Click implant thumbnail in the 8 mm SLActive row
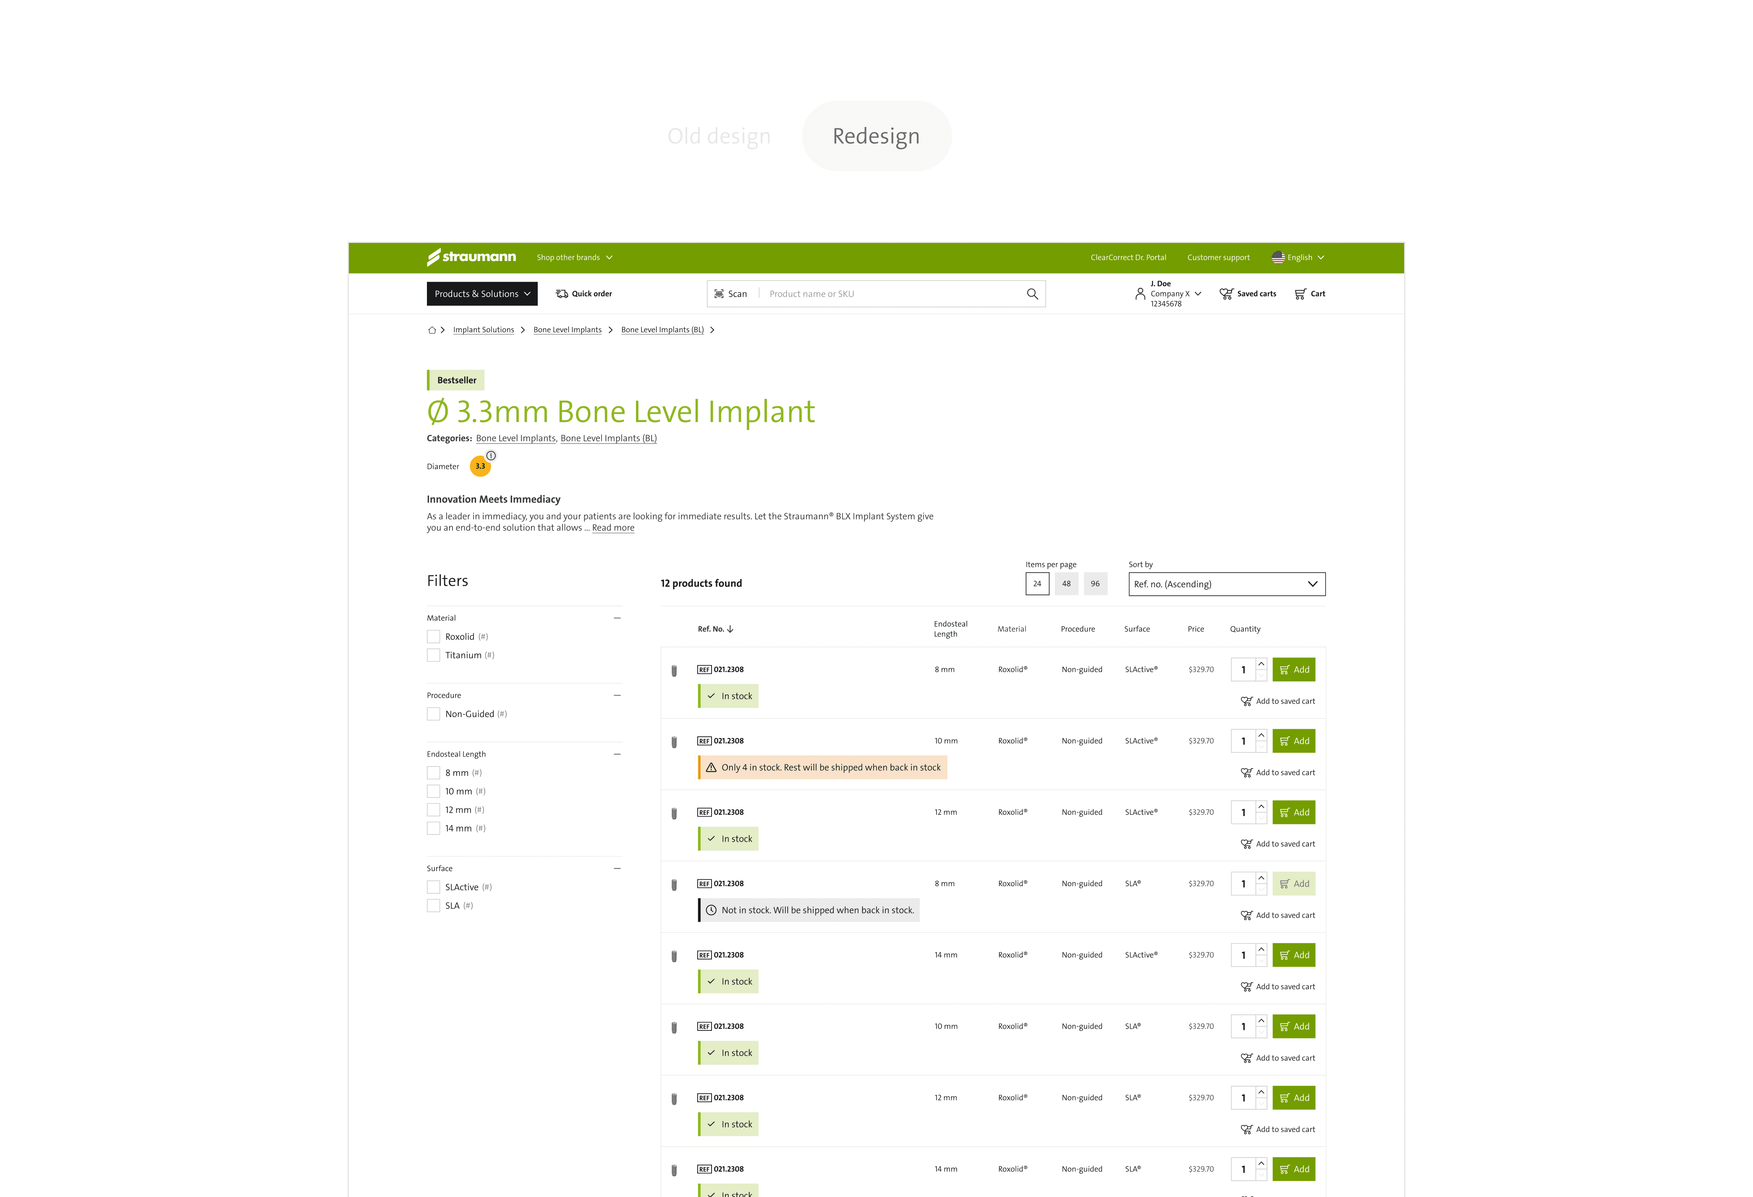 (674, 670)
